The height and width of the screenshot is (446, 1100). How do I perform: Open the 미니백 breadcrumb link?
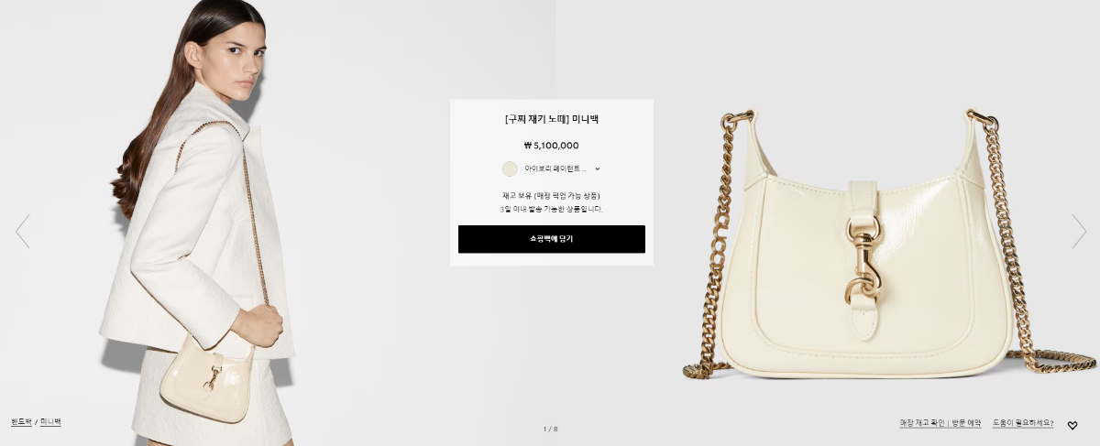[x=50, y=422]
